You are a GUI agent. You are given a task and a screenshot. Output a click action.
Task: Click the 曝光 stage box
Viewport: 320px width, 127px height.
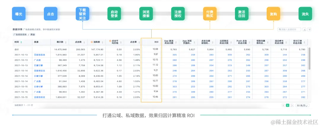click(19, 14)
